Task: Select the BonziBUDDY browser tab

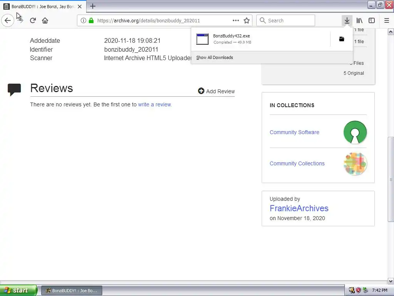Action: pos(43,7)
